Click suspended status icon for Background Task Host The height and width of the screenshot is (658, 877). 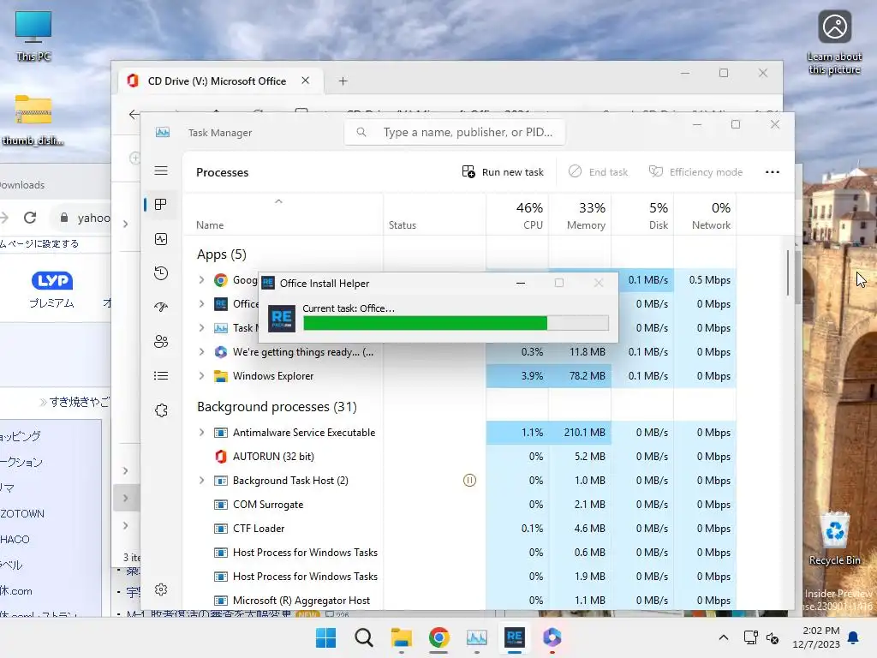coord(470,480)
